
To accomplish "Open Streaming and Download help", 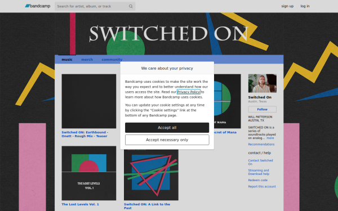I will (259, 172).
